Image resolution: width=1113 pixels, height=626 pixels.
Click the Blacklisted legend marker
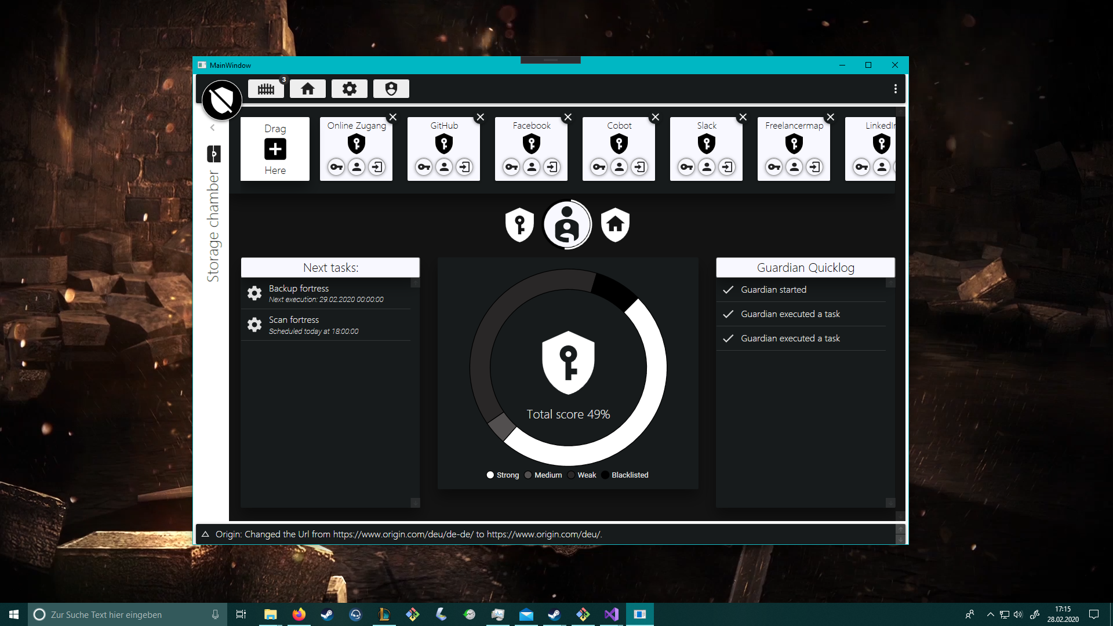pos(605,475)
